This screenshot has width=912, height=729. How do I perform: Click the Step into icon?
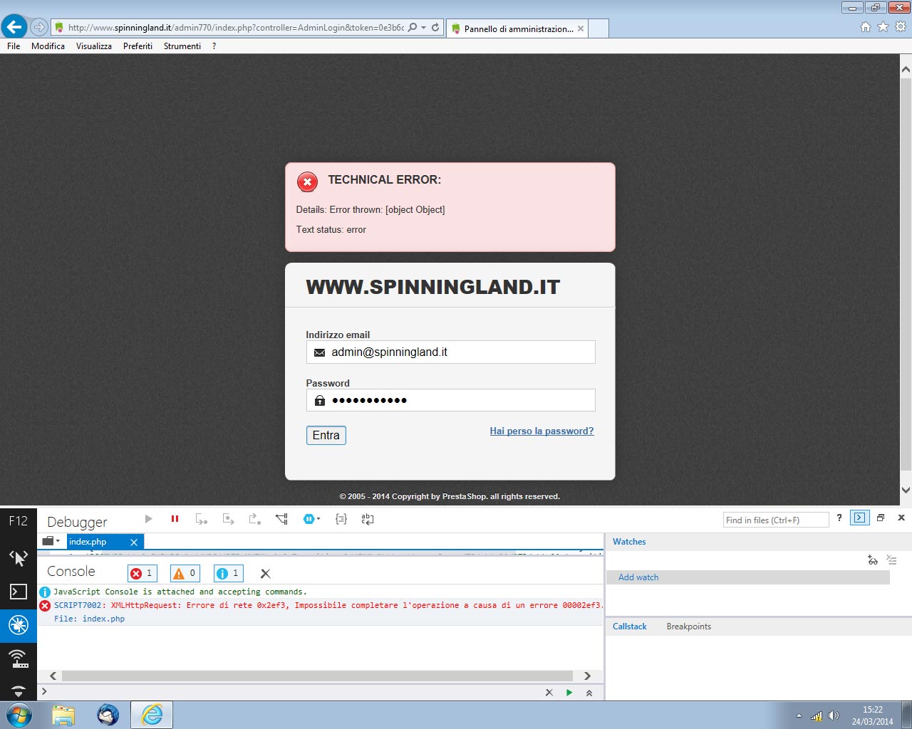coord(202,519)
